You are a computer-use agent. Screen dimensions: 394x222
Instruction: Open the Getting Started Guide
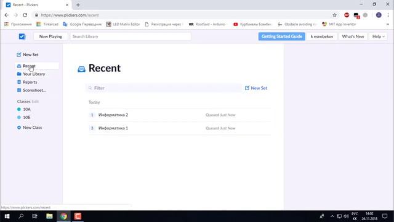[x=282, y=36]
